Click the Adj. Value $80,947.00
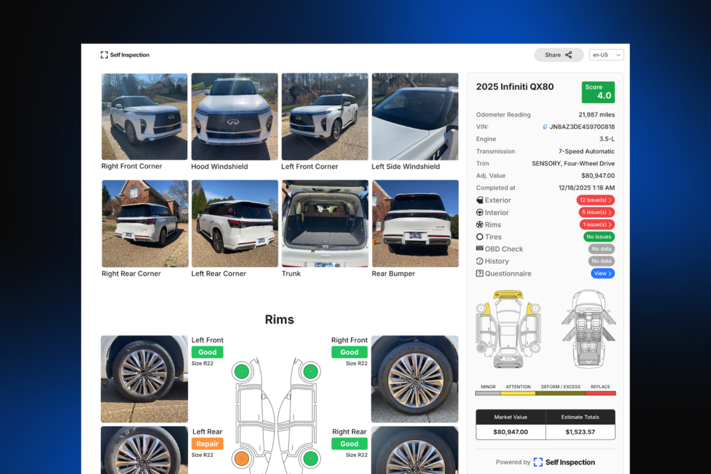This screenshot has height=474, width=711. point(598,176)
